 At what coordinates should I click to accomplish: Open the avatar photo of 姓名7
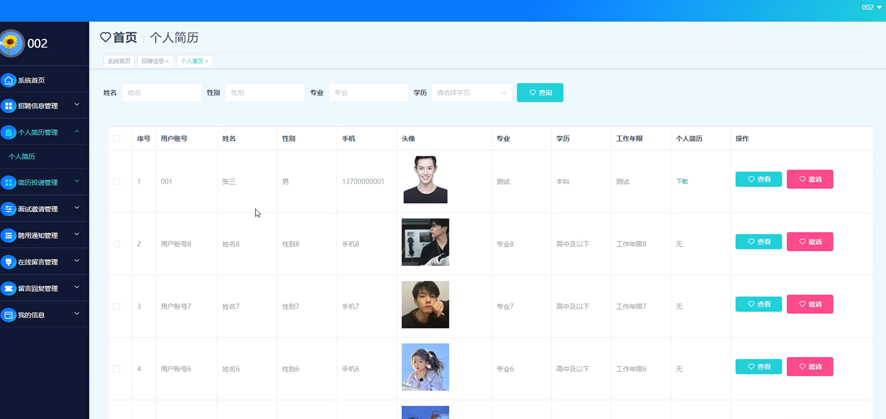(x=425, y=305)
